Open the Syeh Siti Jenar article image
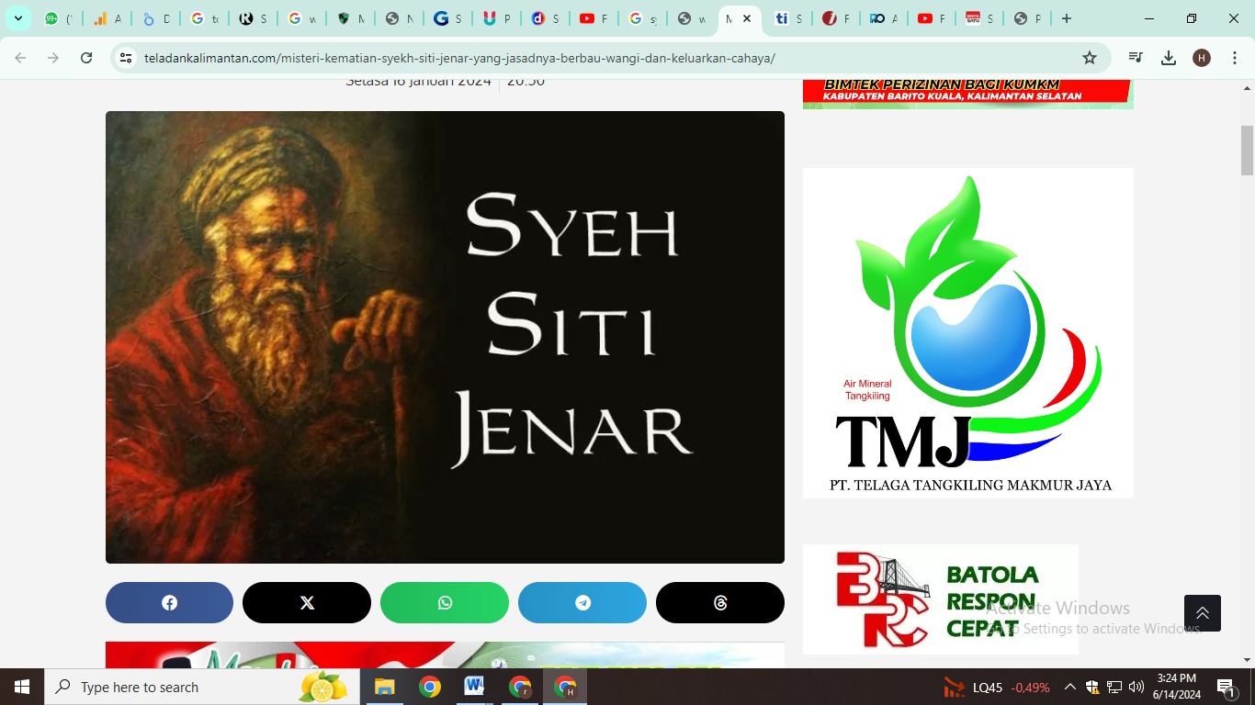 (x=445, y=337)
